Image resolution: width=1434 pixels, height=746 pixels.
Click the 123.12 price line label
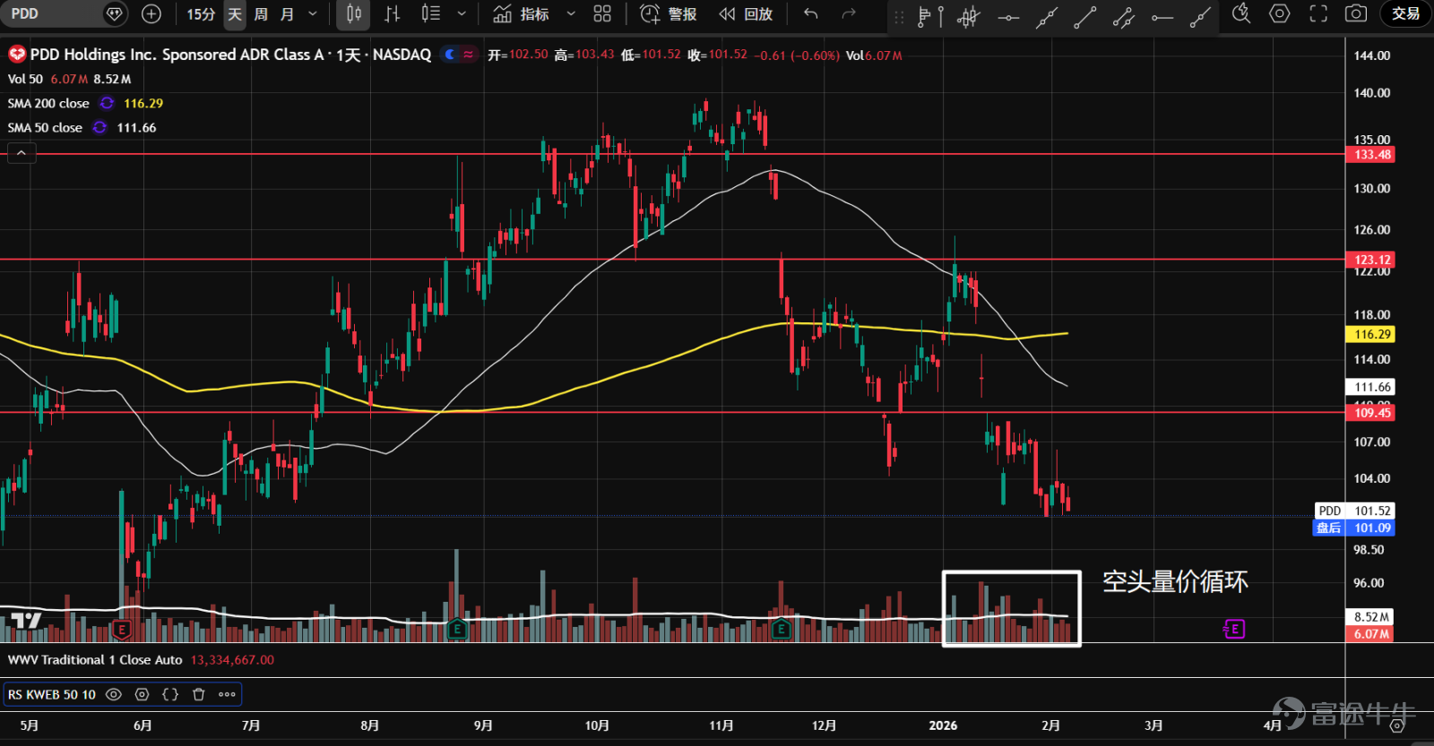[x=1371, y=260]
